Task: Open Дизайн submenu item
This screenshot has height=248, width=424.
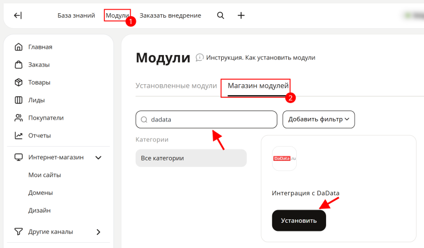Action: [40, 210]
